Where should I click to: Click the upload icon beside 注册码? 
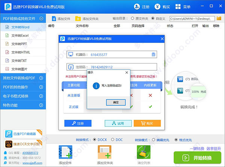pos(71,67)
